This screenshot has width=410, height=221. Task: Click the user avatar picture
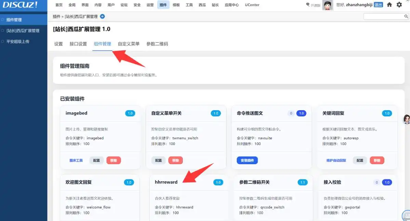click(x=327, y=5)
